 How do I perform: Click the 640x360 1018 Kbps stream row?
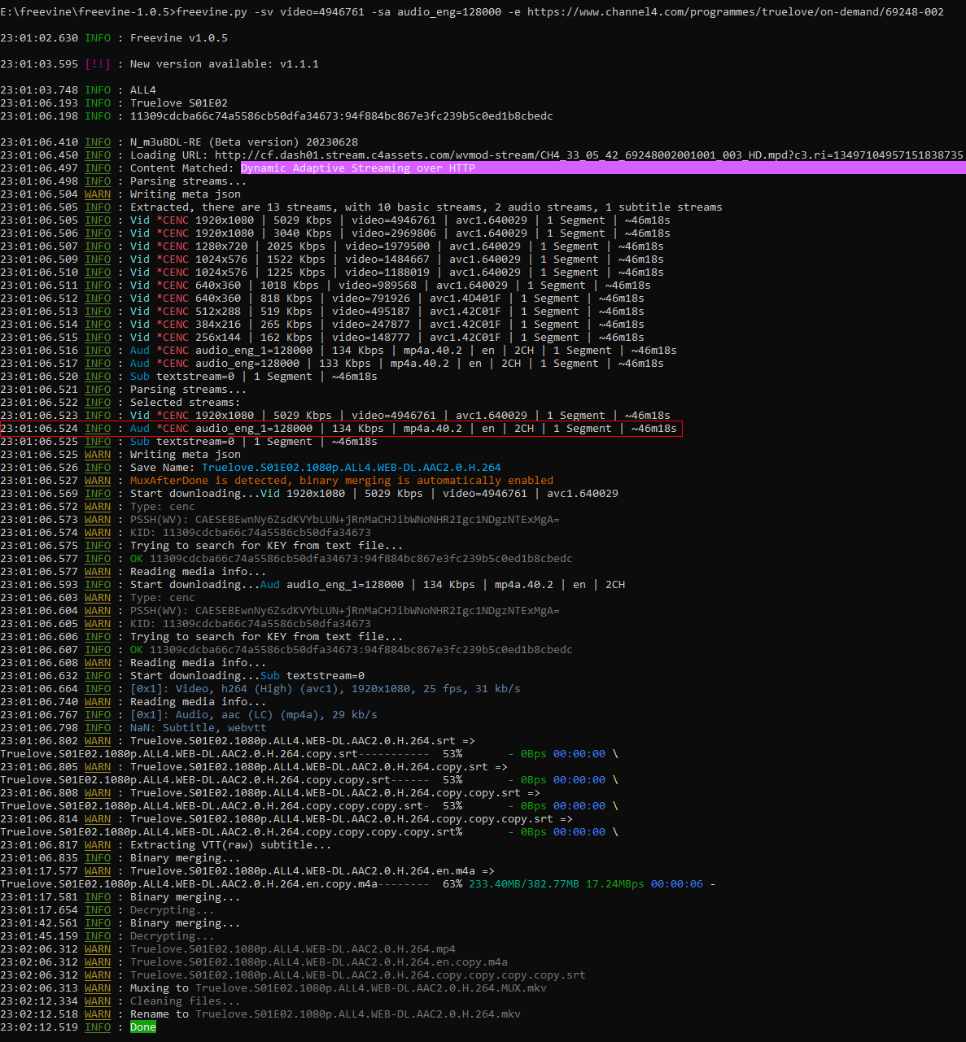tap(391, 286)
